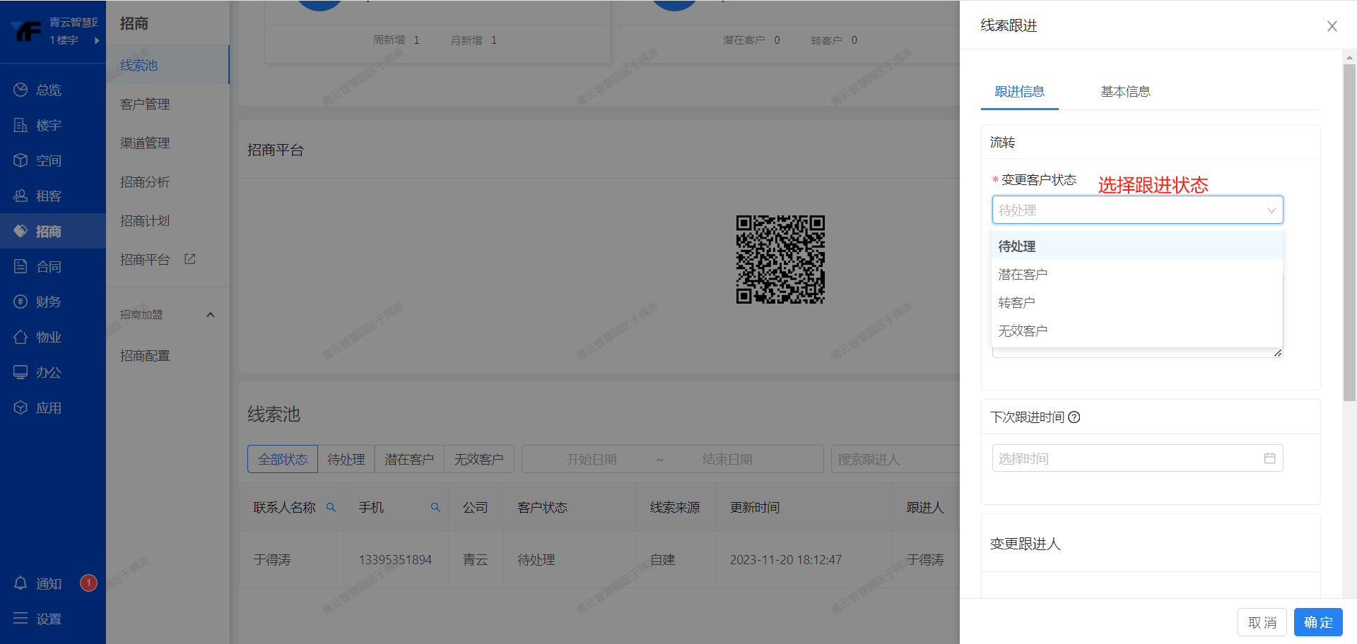Select 潜在客户 from status dropdown
Viewport: 1357px width, 644px height.
(x=1023, y=275)
